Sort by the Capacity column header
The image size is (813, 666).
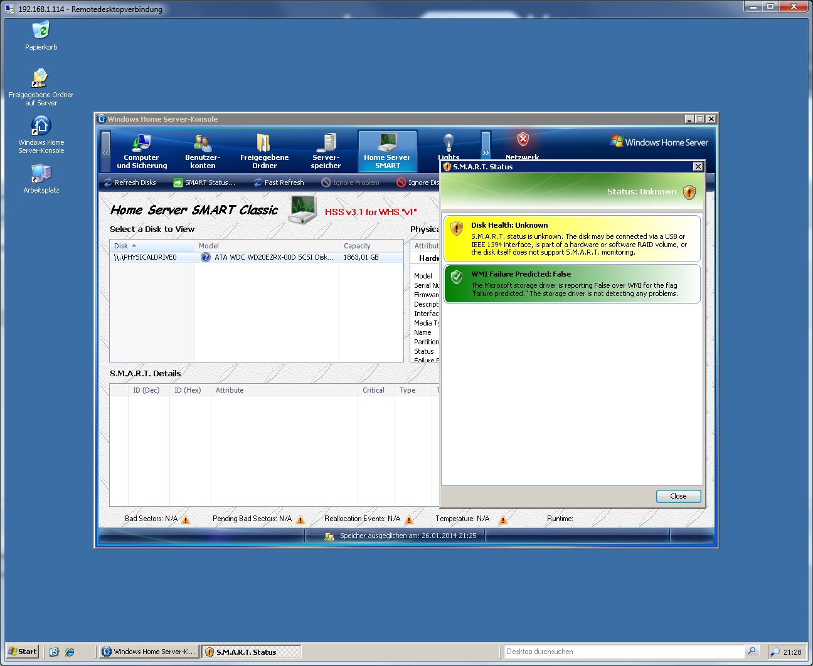371,246
